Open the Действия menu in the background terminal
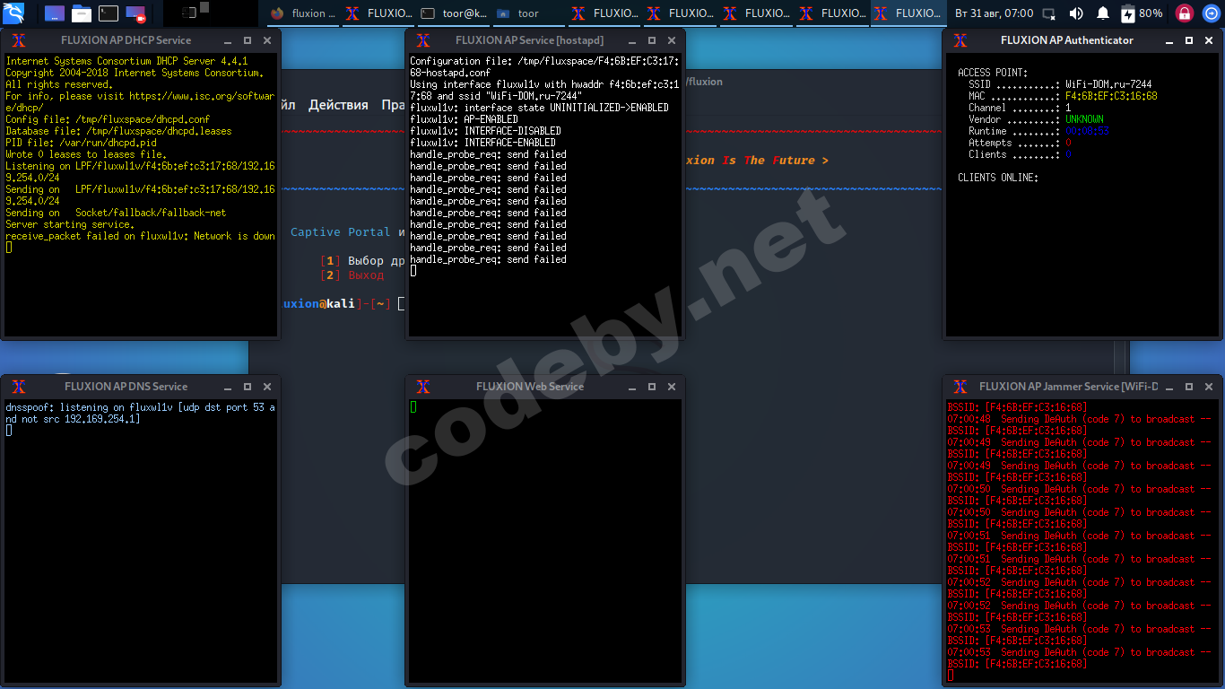 (x=338, y=105)
